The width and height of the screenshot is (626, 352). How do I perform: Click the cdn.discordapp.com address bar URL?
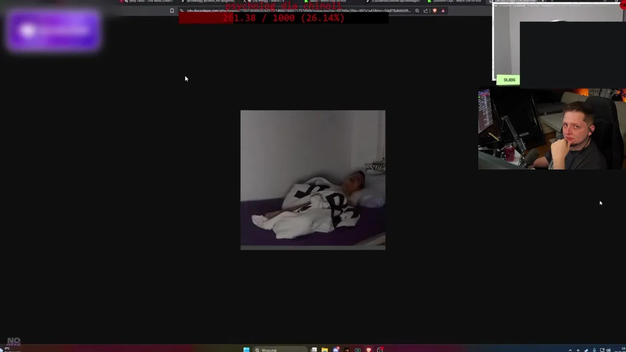[x=298, y=11]
